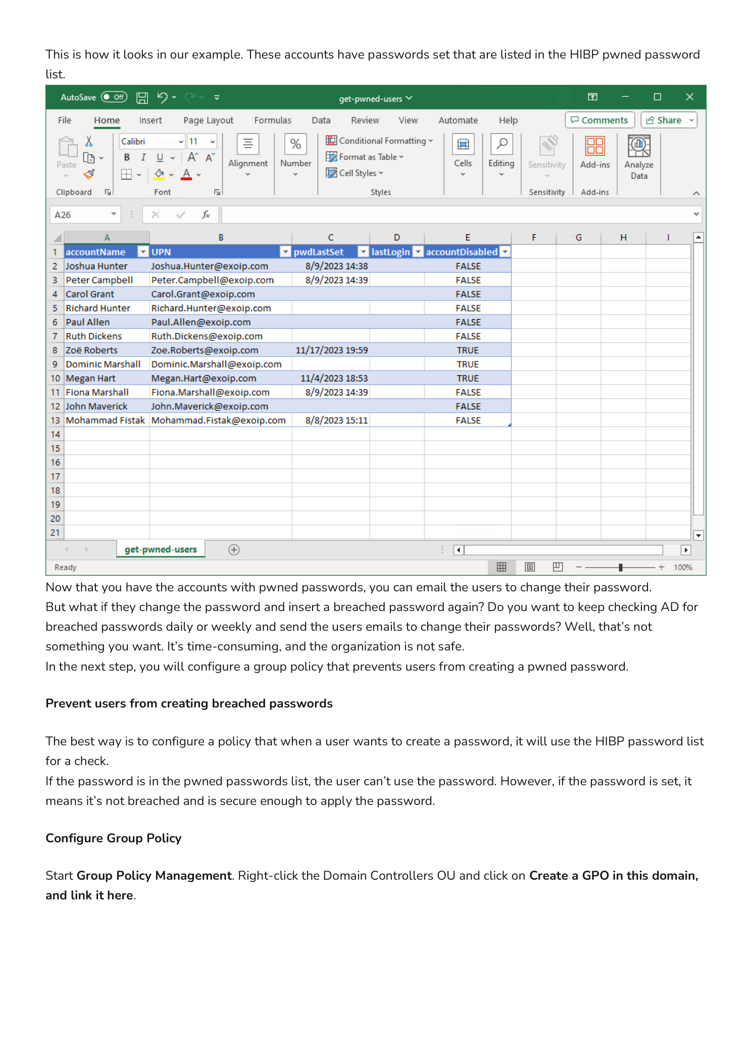Open accountName column filter dropdown
The height and width of the screenshot is (1063, 752).
[143, 251]
